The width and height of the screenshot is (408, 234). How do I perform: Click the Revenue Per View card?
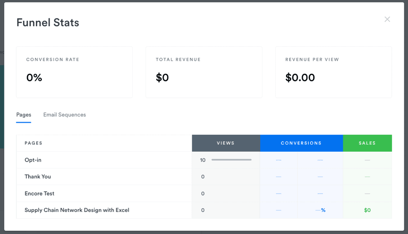tap(333, 72)
